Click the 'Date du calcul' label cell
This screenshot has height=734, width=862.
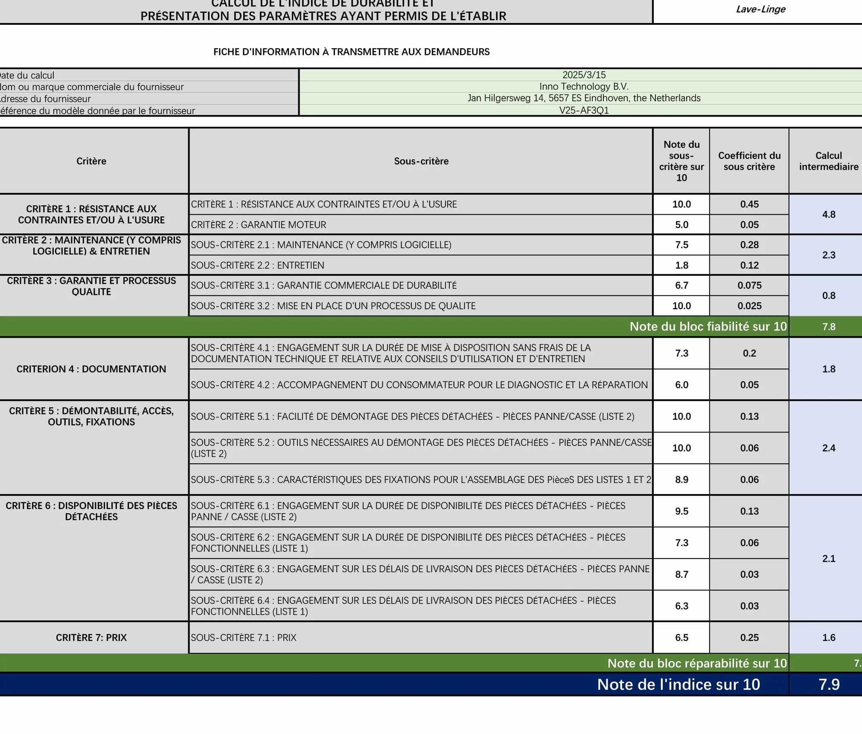pyautogui.click(x=149, y=75)
